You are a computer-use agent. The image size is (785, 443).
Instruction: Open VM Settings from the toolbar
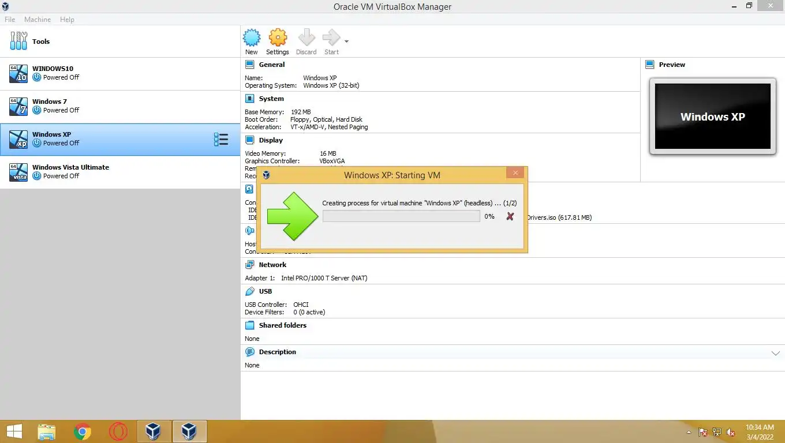278,42
